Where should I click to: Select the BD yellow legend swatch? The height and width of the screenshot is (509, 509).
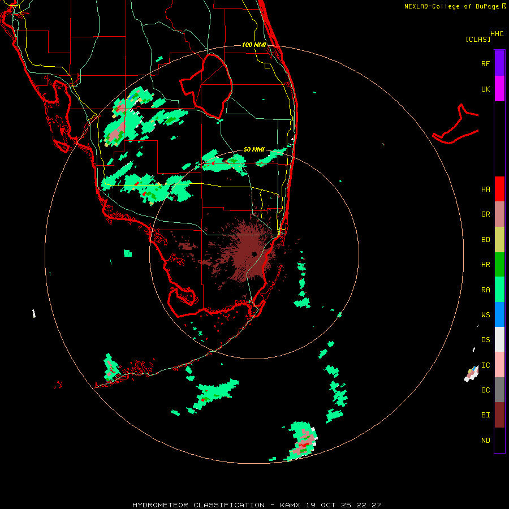point(499,240)
